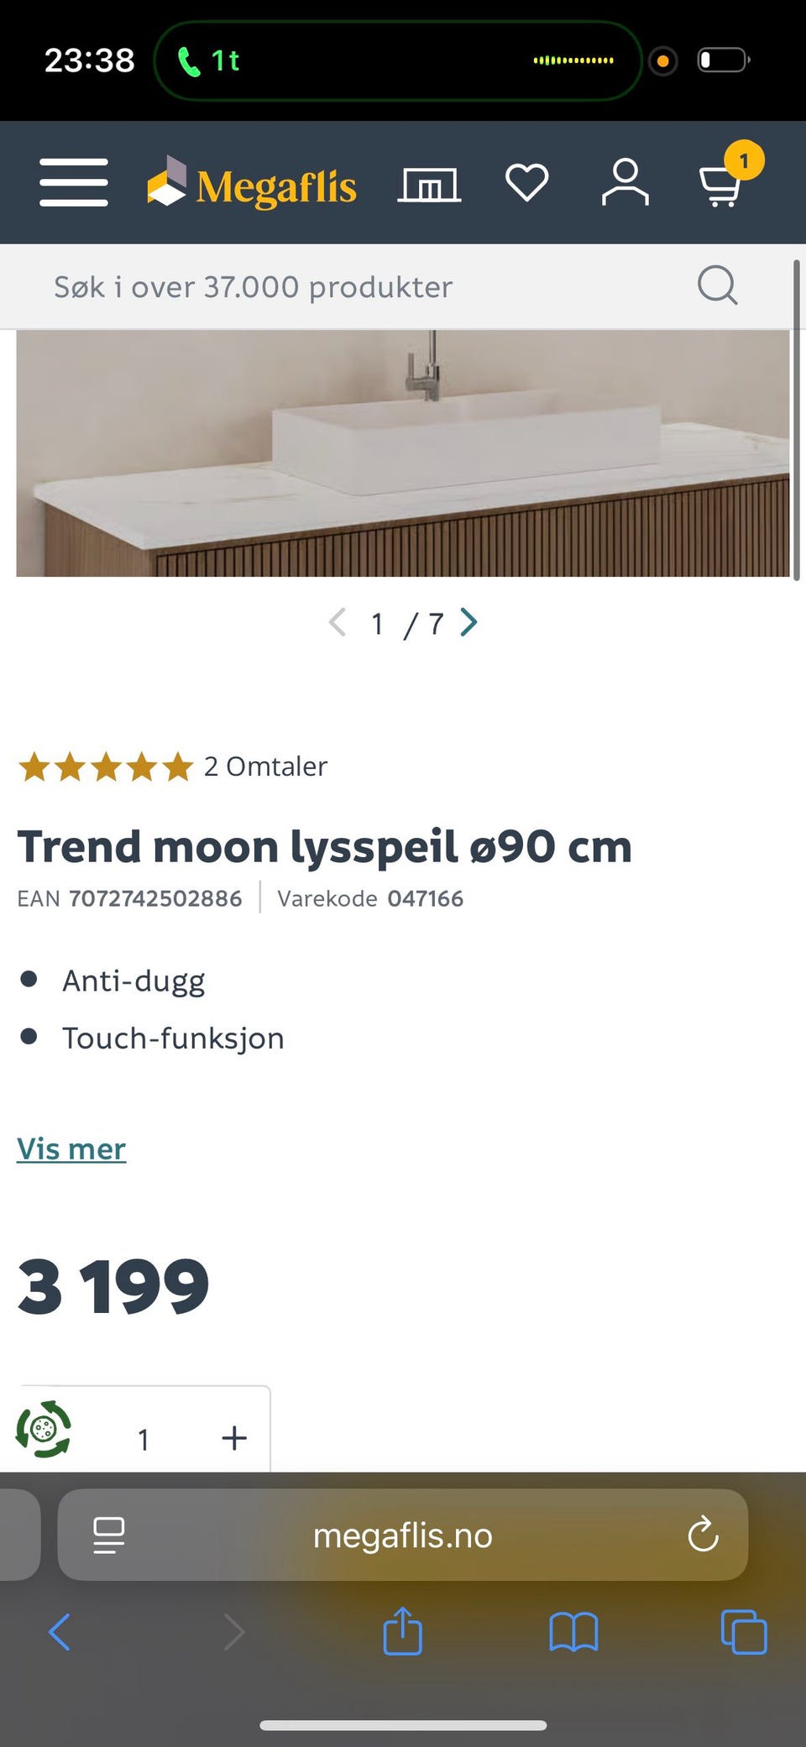This screenshot has height=1747, width=806.
Task: Increase quantity with plus button
Action: (234, 1438)
